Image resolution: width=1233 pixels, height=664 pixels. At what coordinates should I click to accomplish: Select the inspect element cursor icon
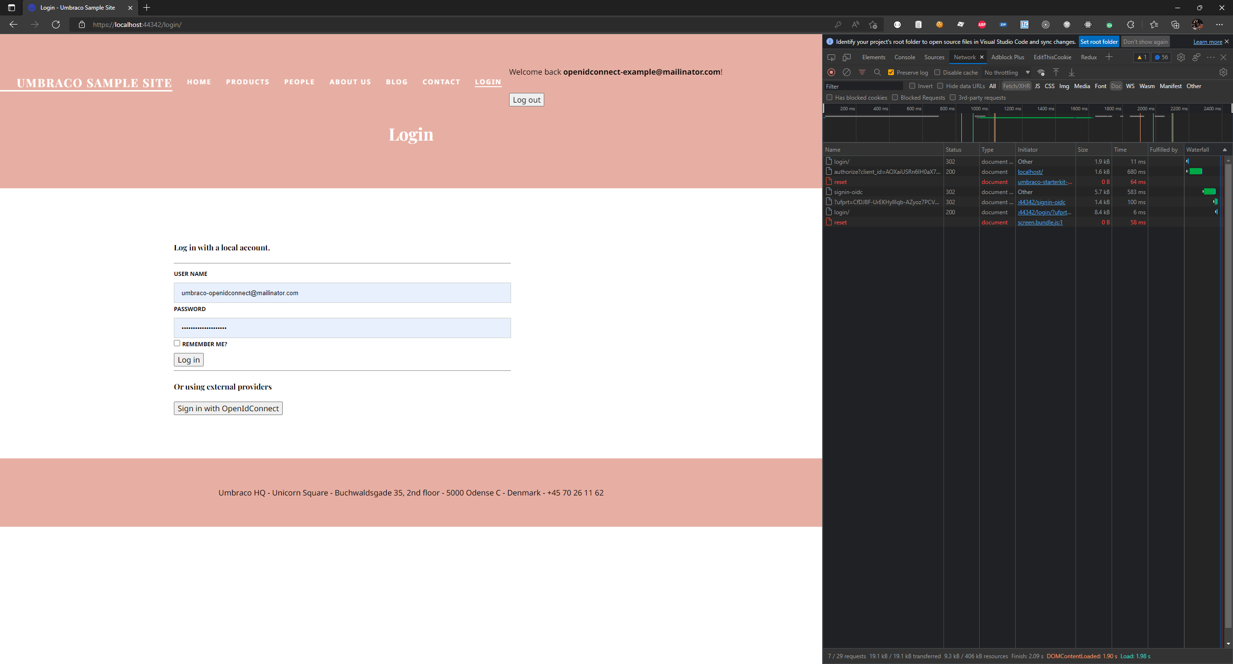(x=831, y=57)
